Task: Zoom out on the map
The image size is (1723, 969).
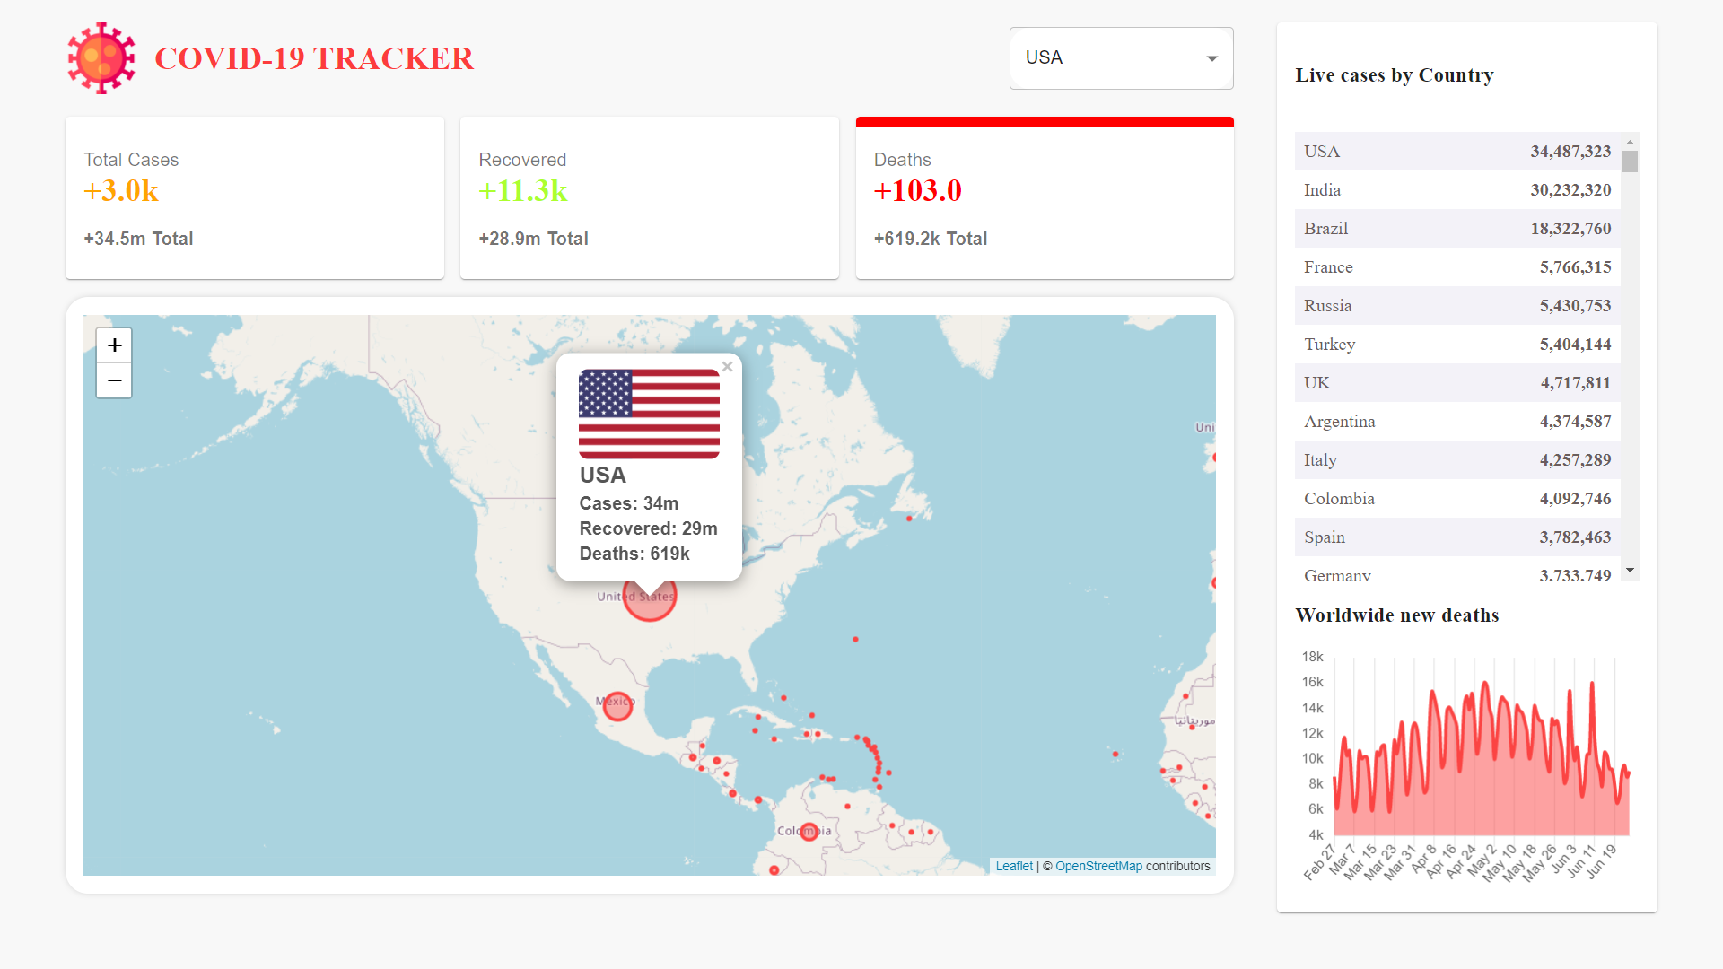Action: (x=115, y=381)
